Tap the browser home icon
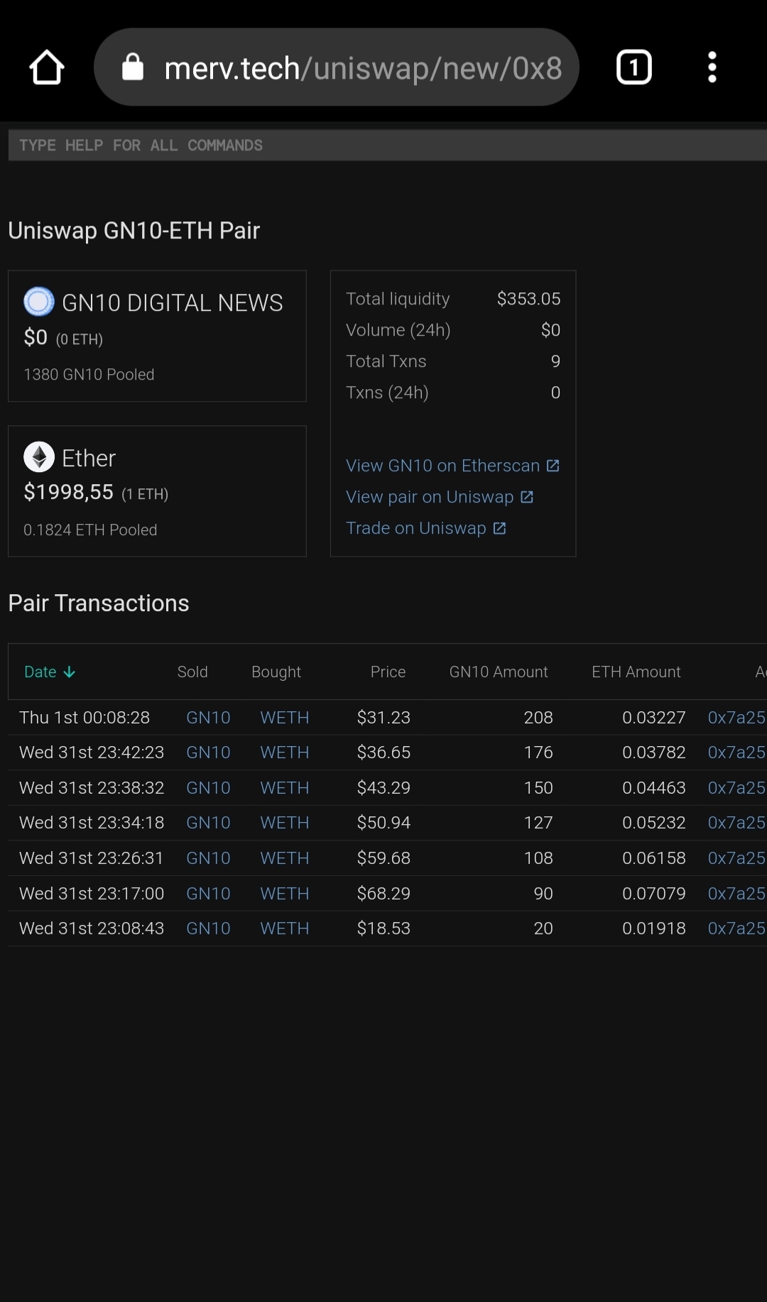767x1302 pixels. tap(47, 67)
